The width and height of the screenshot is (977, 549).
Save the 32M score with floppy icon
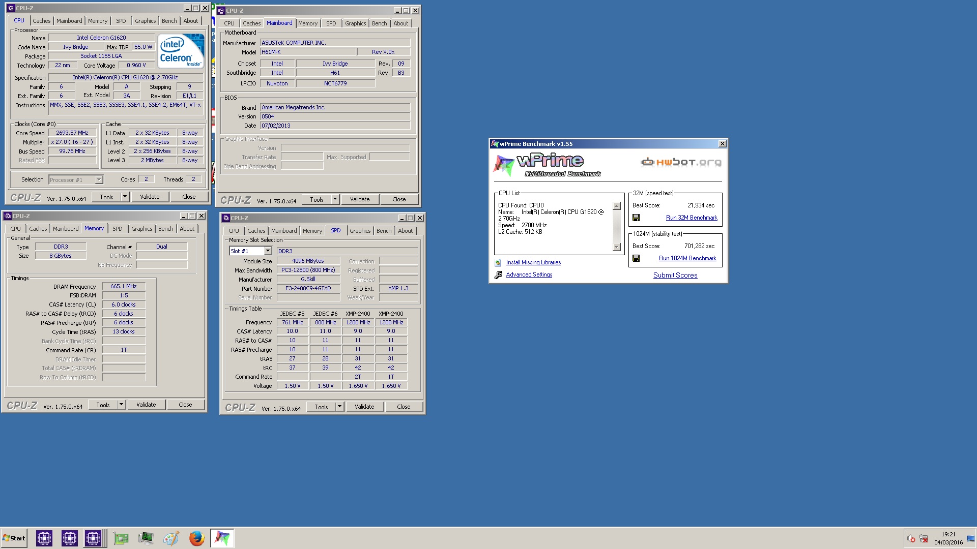pos(636,218)
